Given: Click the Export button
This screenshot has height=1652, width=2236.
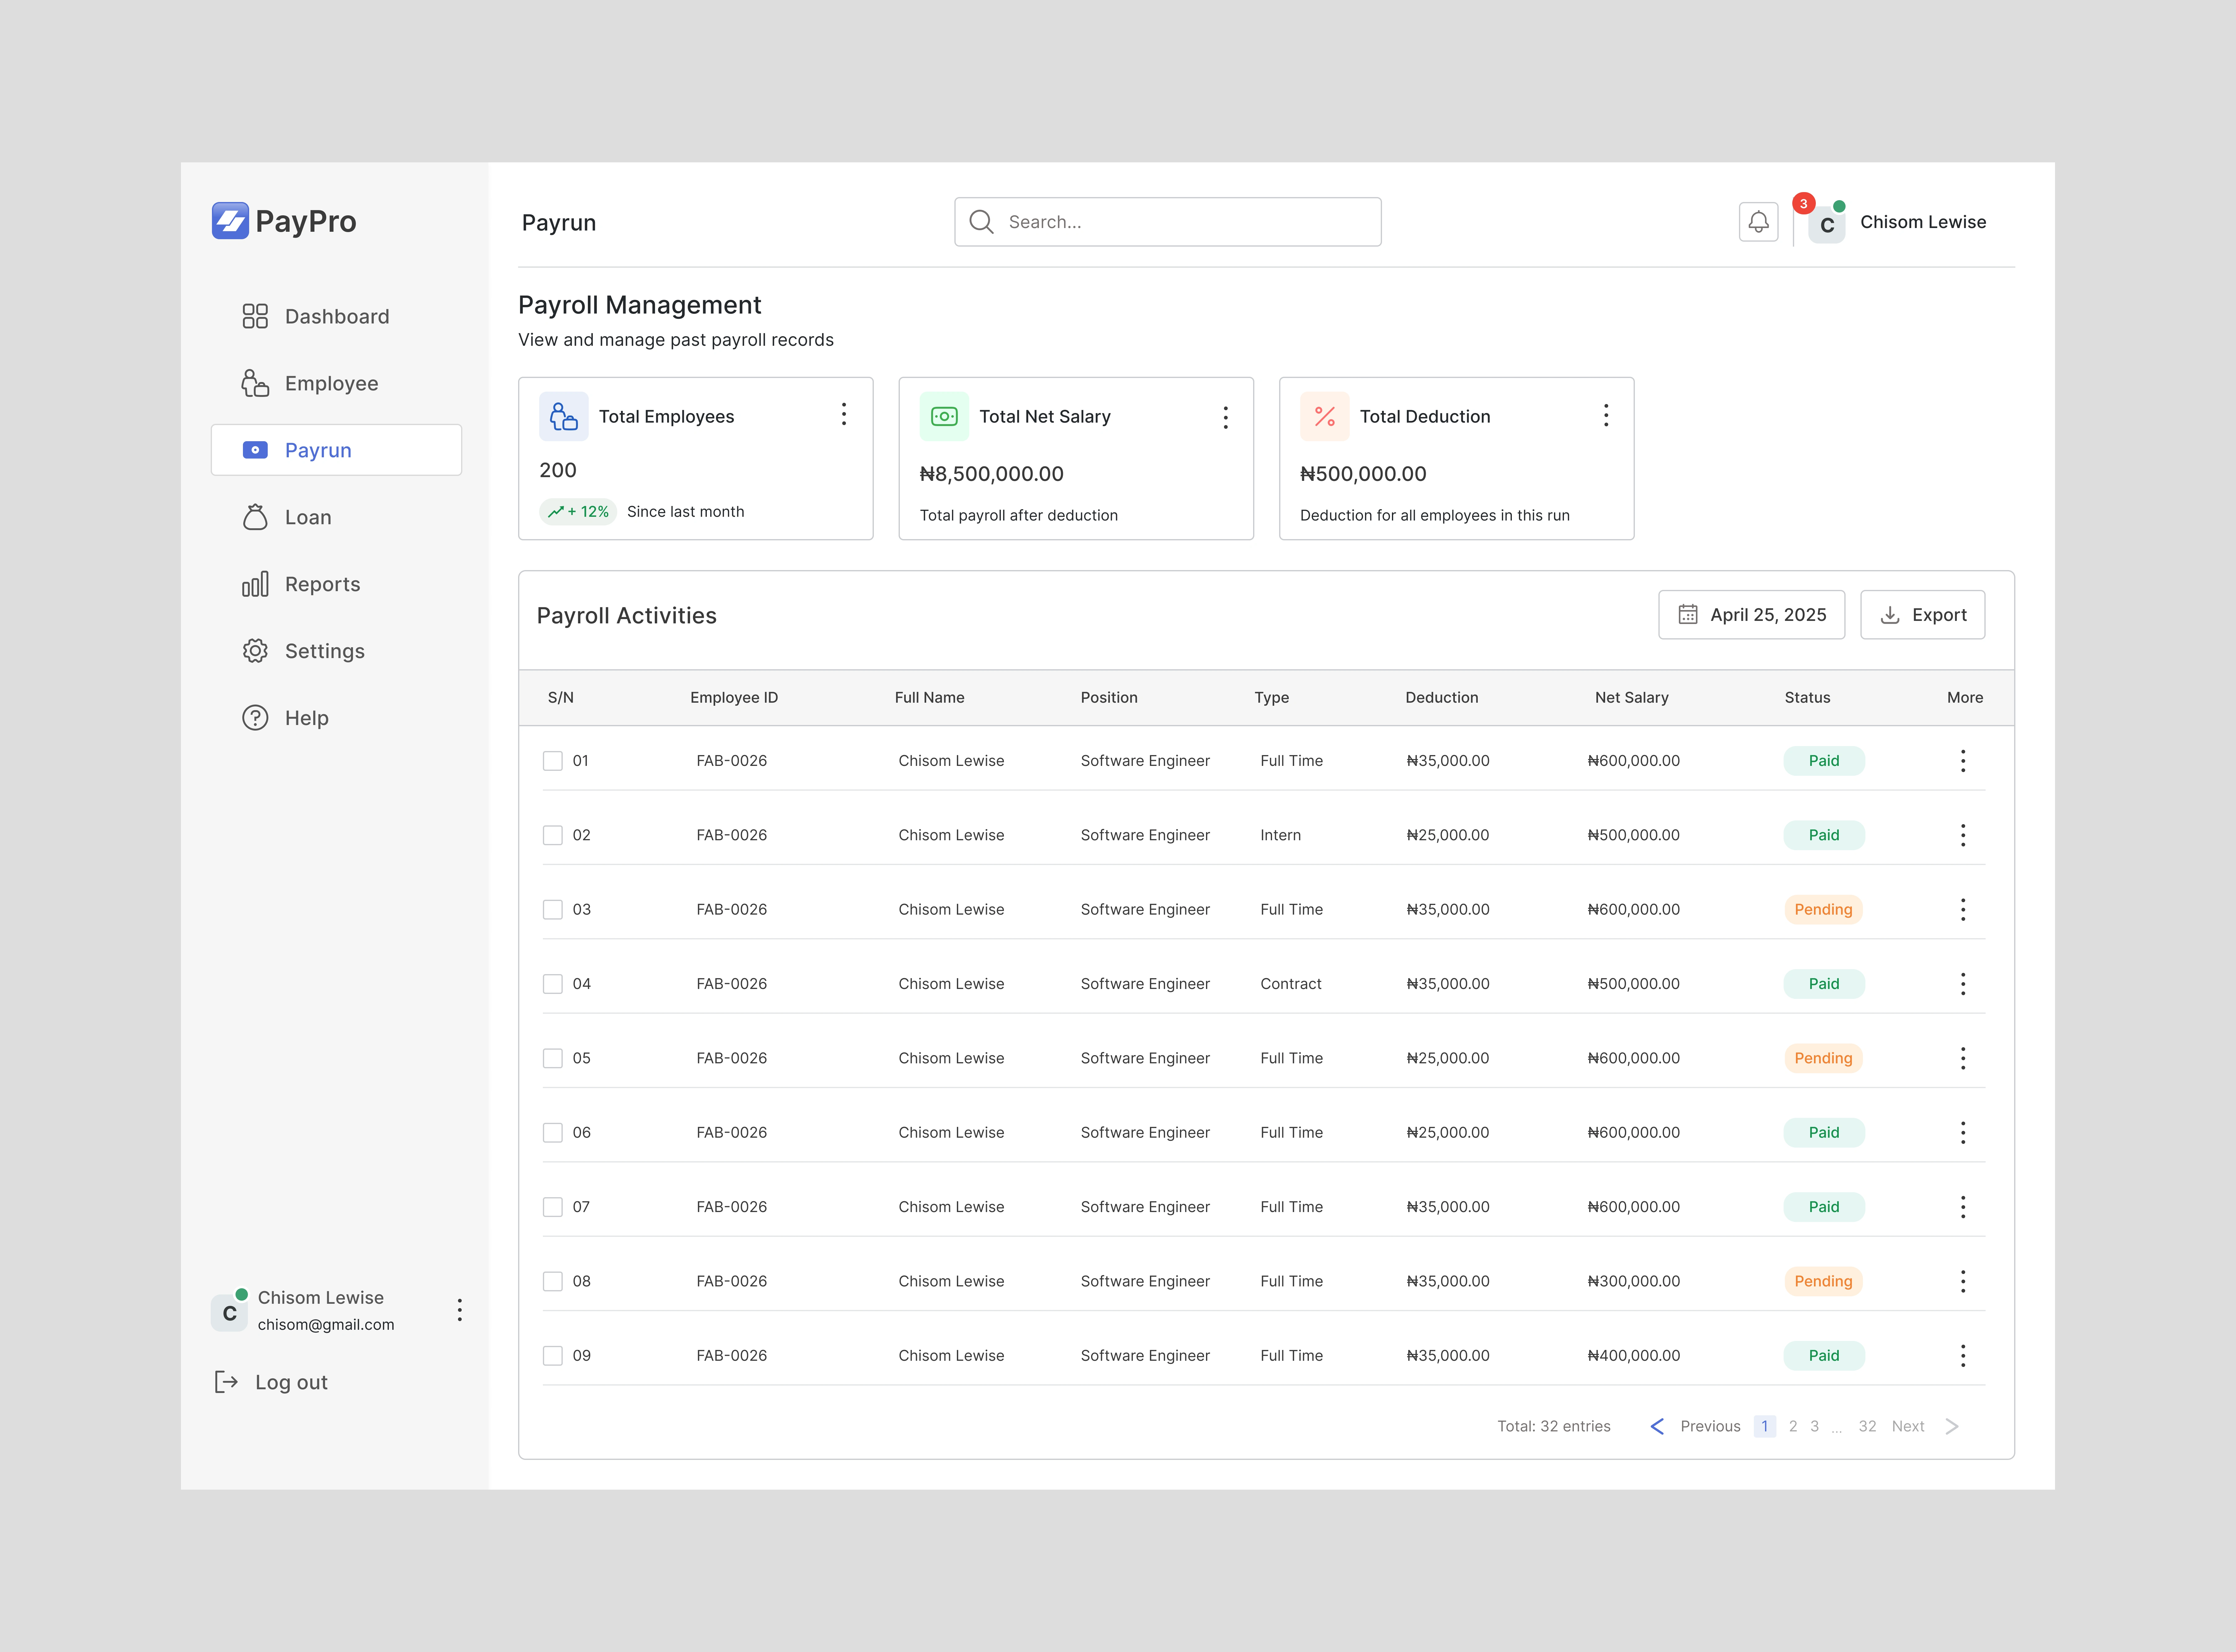Looking at the screenshot, I should 1922,615.
